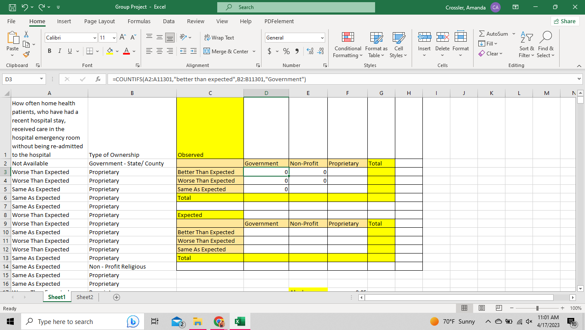Image resolution: width=585 pixels, height=330 pixels.
Task: Click the Insert Function fx icon
Action: coord(98,79)
